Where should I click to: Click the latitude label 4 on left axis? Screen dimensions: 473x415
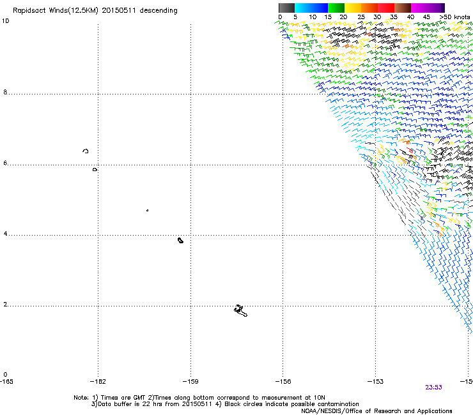point(5,233)
